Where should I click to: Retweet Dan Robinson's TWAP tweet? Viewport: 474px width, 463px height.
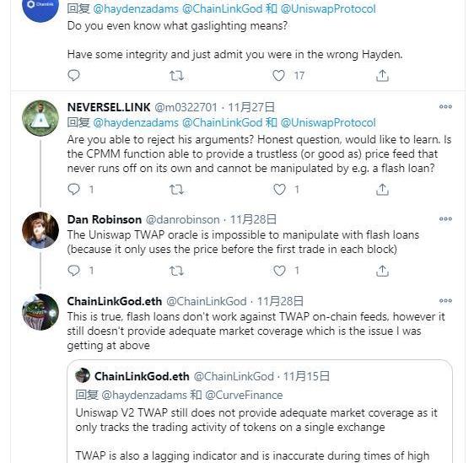[176, 271]
